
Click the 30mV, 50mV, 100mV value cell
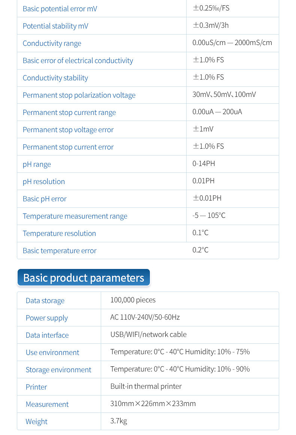(224, 94)
